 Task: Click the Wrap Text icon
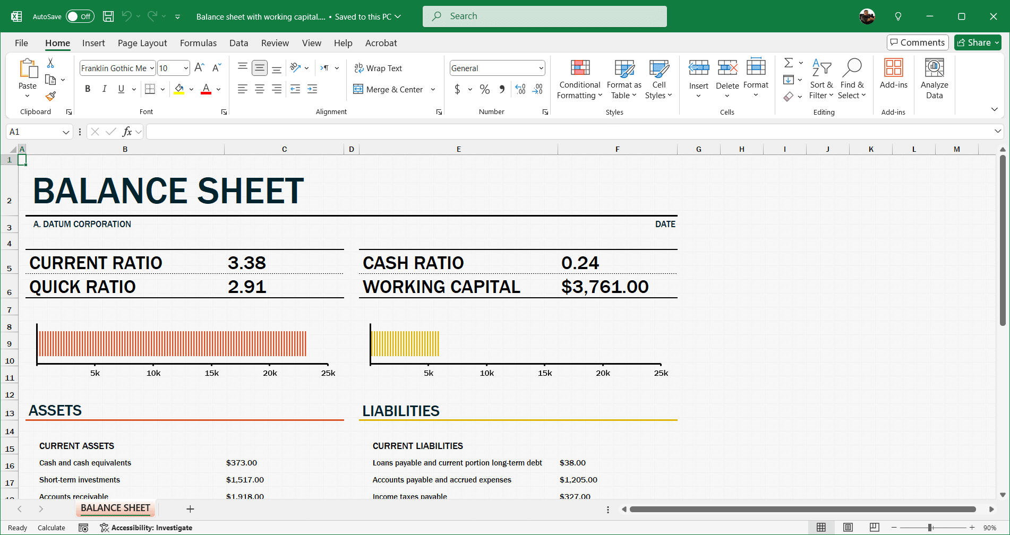pos(378,68)
